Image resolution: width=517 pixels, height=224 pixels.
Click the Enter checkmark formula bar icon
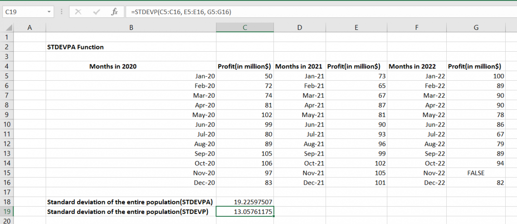coord(96,12)
